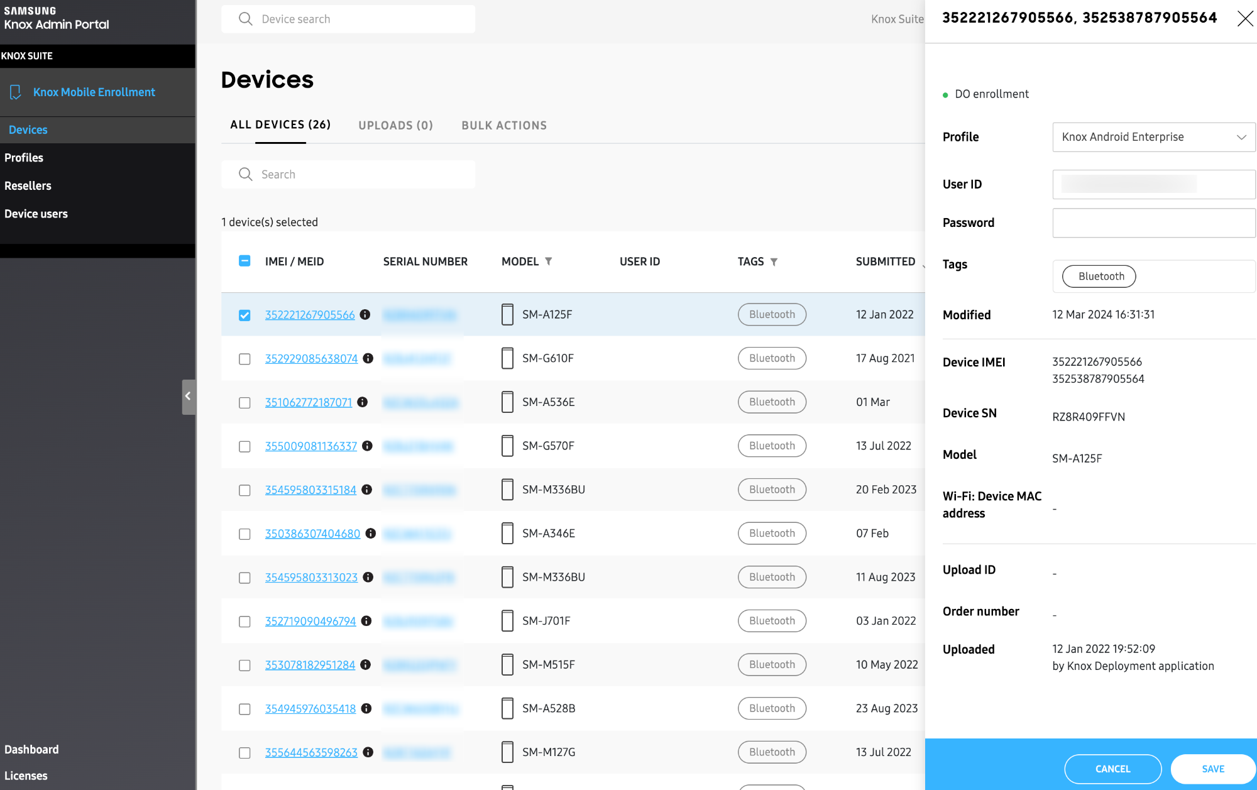This screenshot has width=1257, height=790.
Task: Click info icon next to IMEI 354595803313023
Action: tap(368, 577)
